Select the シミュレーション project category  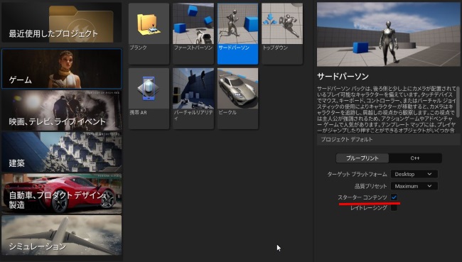[62, 235]
